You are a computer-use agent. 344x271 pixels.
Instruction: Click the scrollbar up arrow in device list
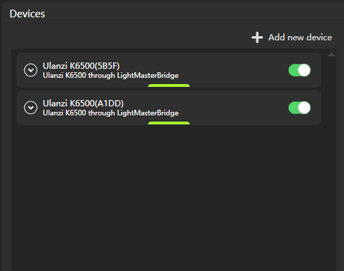(x=331, y=54)
